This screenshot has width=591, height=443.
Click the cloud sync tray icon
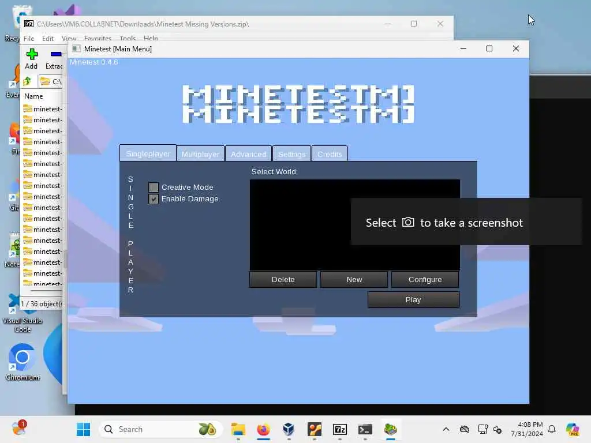465,429
